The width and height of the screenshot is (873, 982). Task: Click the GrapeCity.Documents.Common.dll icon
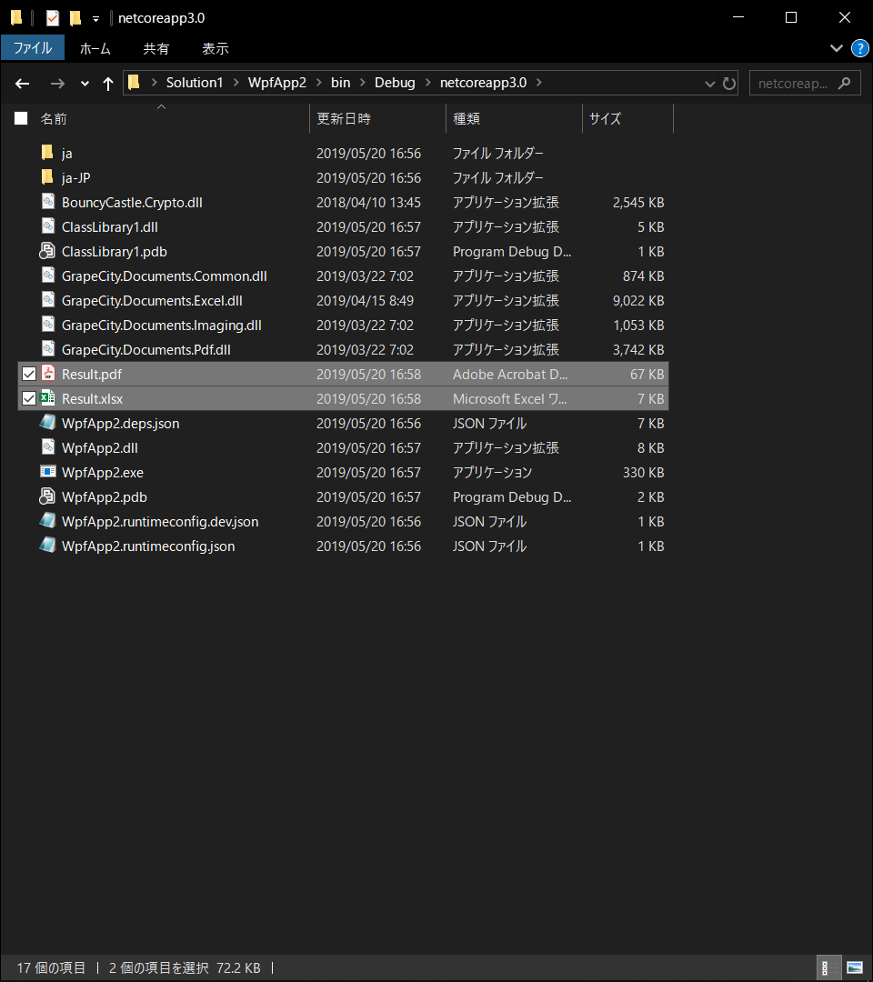point(47,275)
